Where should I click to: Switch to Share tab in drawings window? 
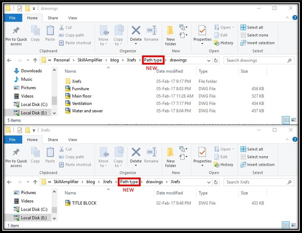coord(53,18)
